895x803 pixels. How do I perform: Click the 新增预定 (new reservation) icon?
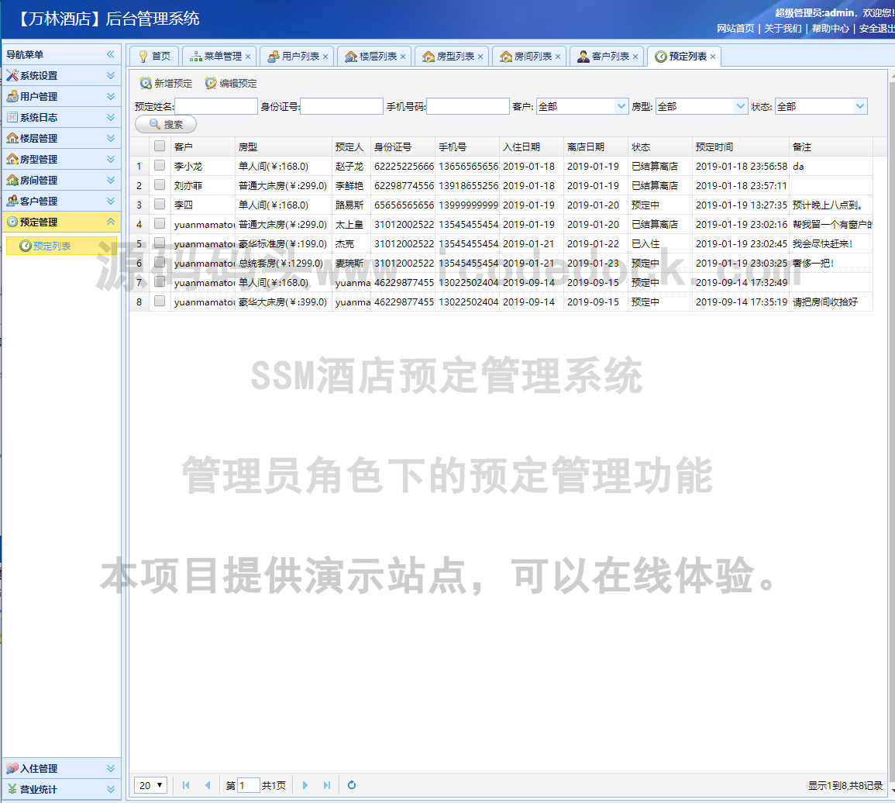click(145, 84)
